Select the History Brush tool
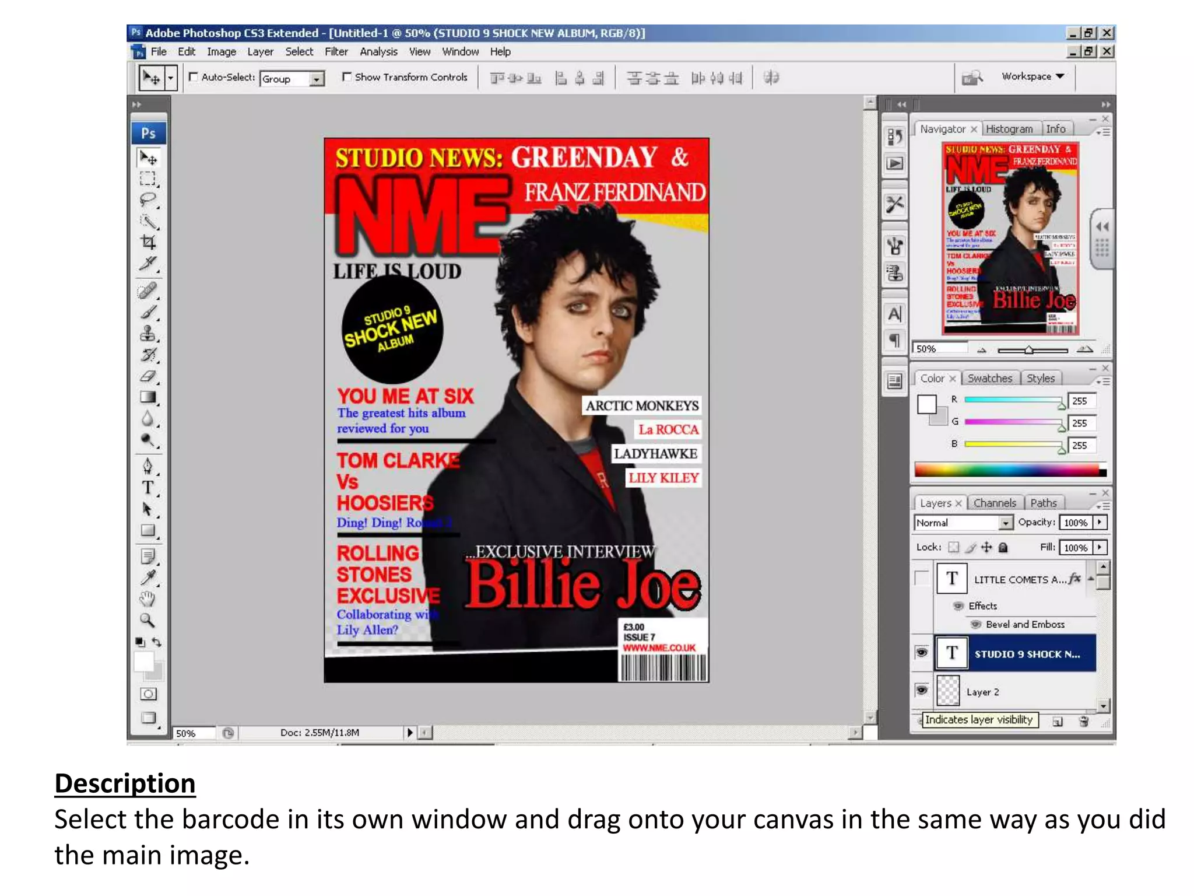Image resolution: width=1194 pixels, height=896 pixels. coord(148,355)
